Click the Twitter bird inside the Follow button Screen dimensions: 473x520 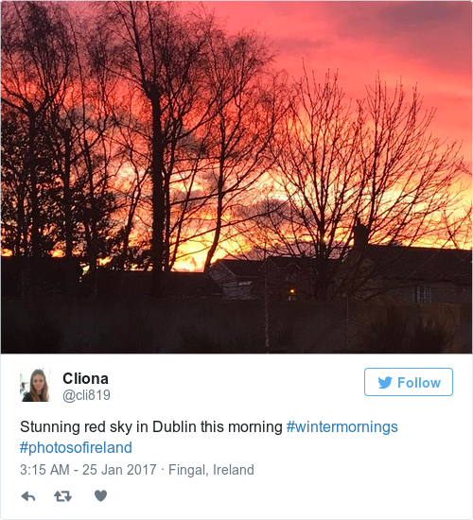point(385,382)
